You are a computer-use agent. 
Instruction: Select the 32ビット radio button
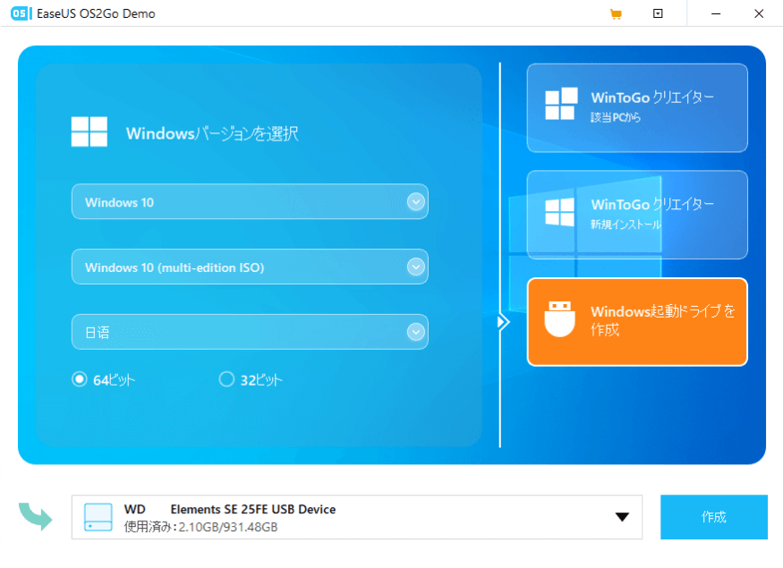(x=226, y=378)
